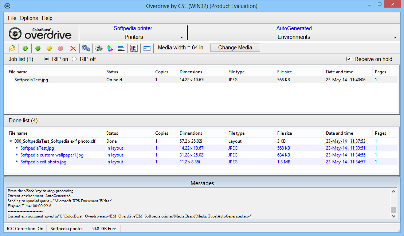The height and width of the screenshot is (236, 404).
Task: Open the color gamut triangle icon
Action: click(x=110, y=48)
